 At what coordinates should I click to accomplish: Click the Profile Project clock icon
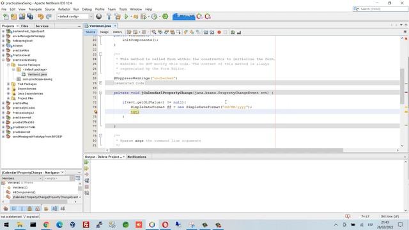(x=155, y=17)
